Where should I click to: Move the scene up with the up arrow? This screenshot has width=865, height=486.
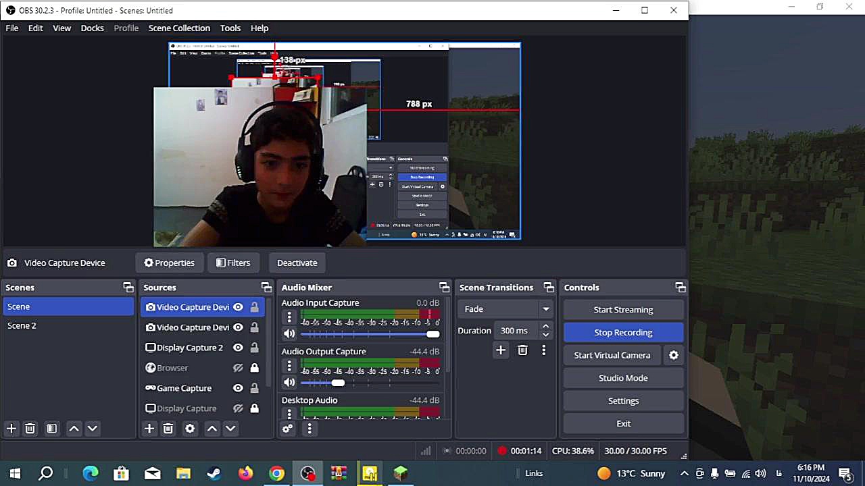tap(74, 429)
